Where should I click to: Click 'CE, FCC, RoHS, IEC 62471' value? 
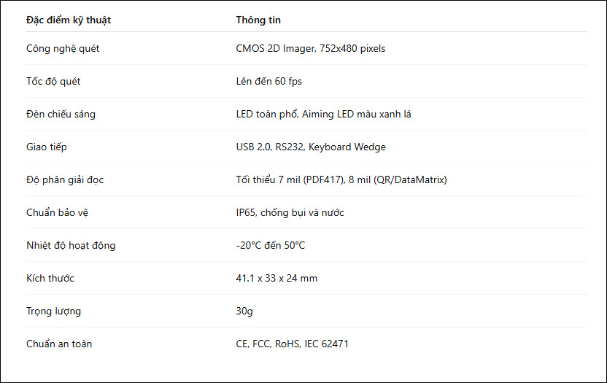(293, 344)
